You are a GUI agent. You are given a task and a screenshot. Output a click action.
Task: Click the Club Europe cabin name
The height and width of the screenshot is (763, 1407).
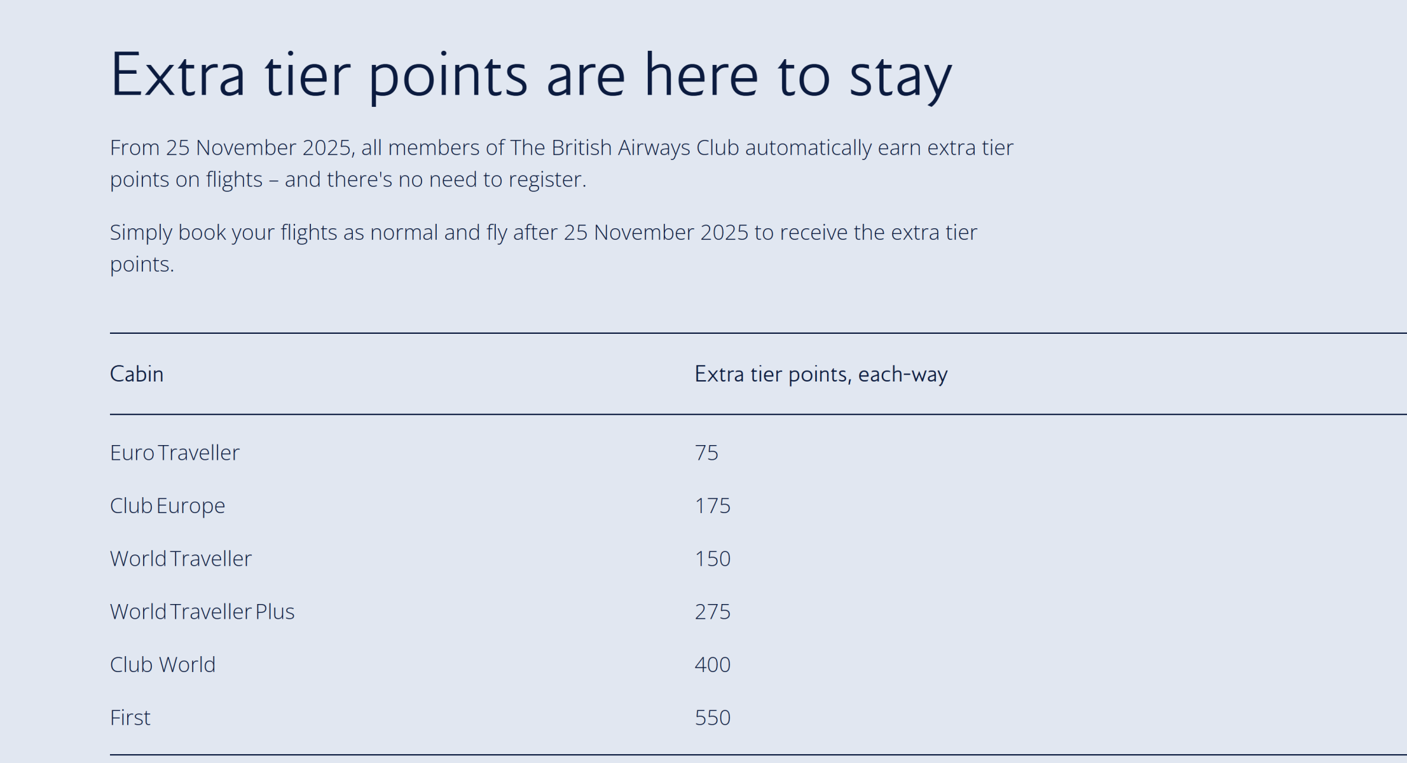[x=167, y=505]
